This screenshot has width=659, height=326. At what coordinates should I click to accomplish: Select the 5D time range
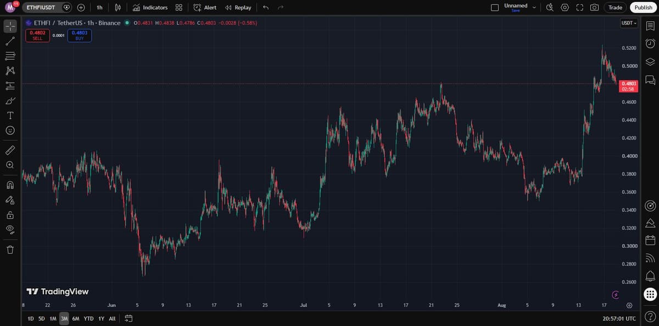click(42, 318)
